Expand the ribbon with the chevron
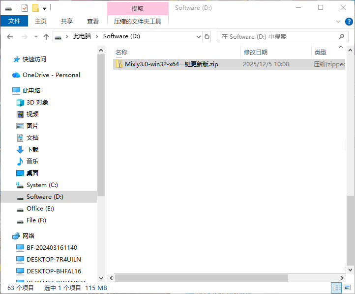 coord(338,22)
